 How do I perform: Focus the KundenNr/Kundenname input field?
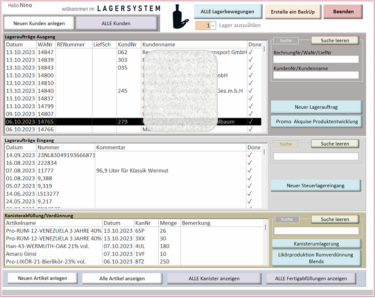coord(316,75)
